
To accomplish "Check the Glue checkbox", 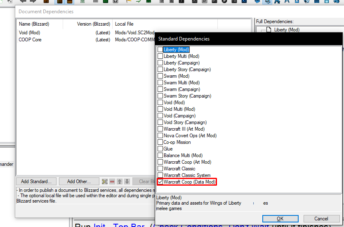I will 160,149.
